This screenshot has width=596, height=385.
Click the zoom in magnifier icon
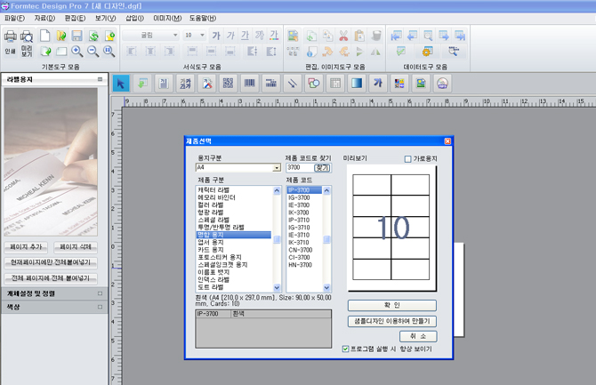(77, 51)
